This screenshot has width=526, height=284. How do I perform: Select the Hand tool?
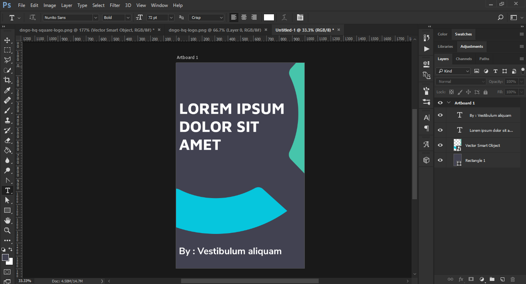click(7, 220)
